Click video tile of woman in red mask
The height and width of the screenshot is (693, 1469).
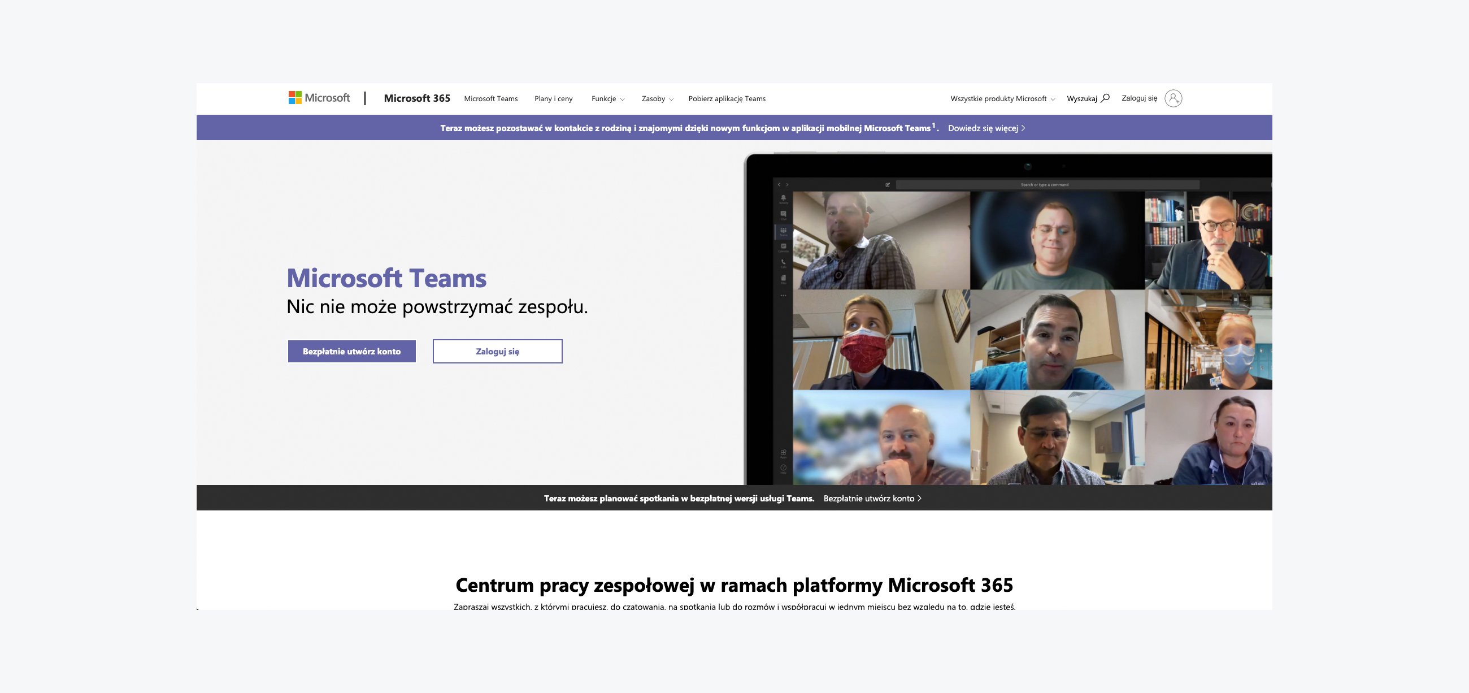pos(881,339)
